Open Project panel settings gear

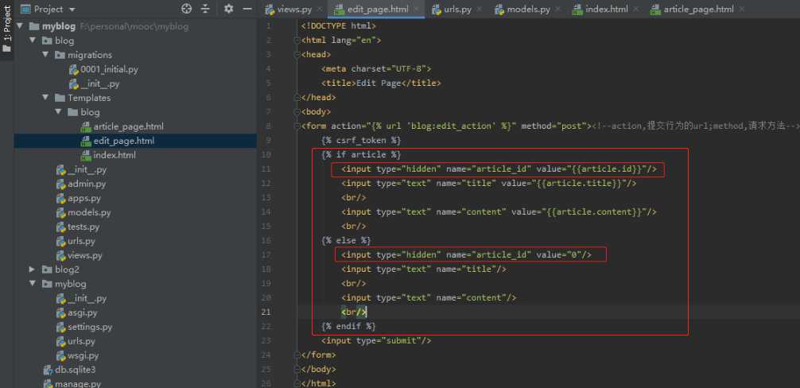228,9
